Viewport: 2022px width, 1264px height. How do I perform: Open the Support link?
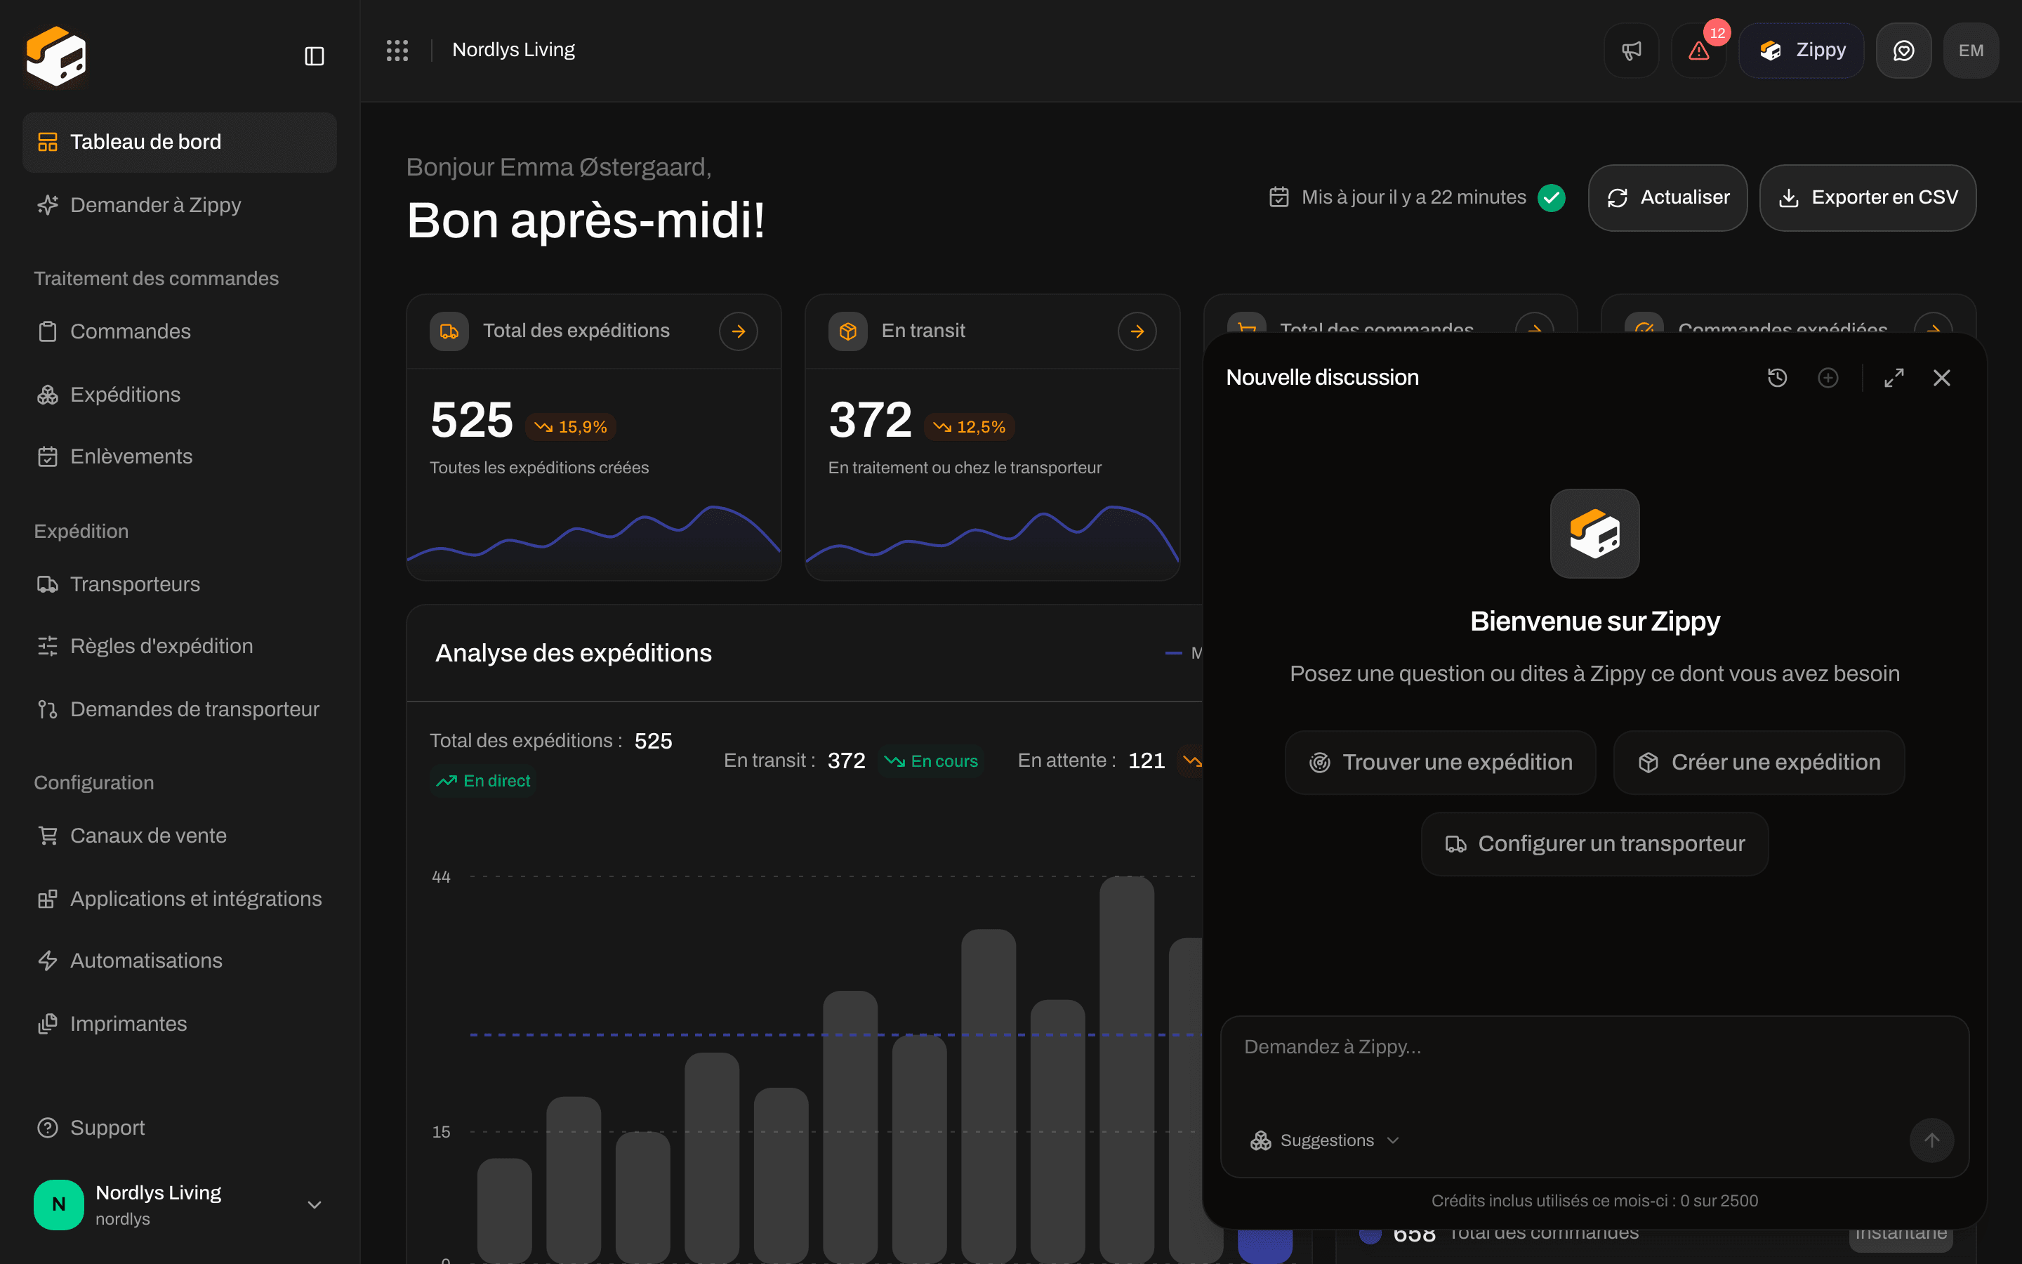click(180, 1128)
